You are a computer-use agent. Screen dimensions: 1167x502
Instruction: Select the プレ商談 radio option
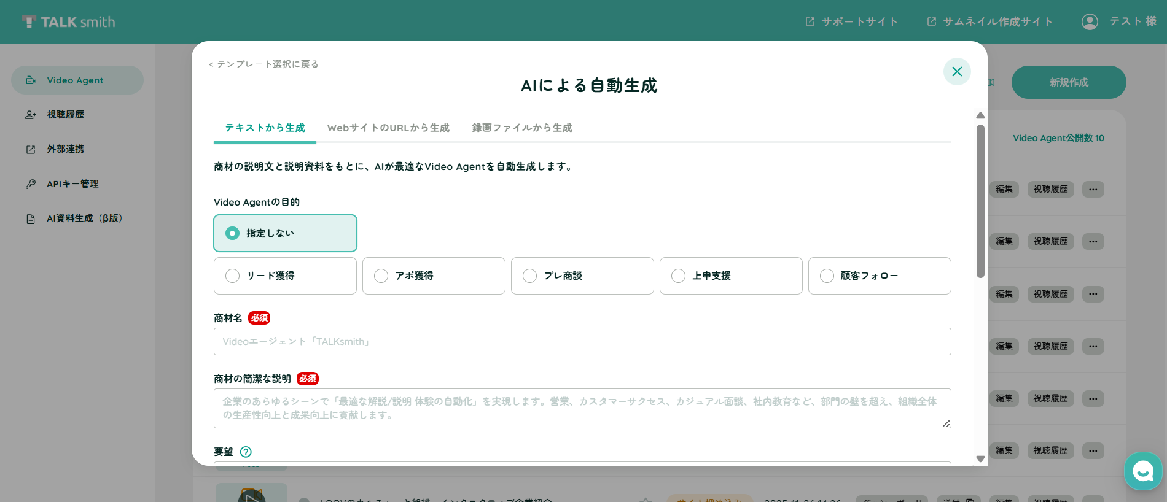tap(582, 276)
